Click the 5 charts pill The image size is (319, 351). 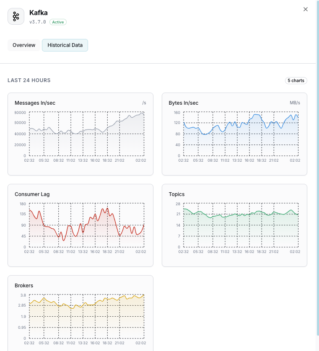pos(296,80)
